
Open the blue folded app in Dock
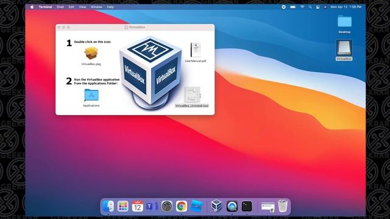tap(196, 206)
